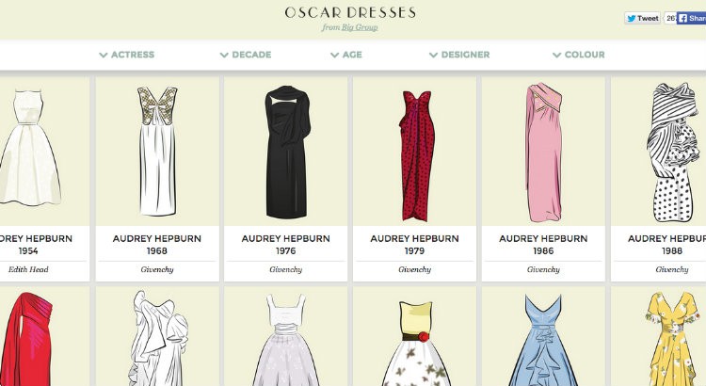The width and height of the screenshot is (706, 386).
Task: Select the yellow bodice rose-belt dress
Action: (416, 344)
